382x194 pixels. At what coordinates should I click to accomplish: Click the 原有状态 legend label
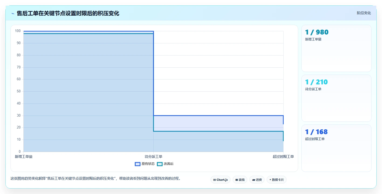click(148, 164)
